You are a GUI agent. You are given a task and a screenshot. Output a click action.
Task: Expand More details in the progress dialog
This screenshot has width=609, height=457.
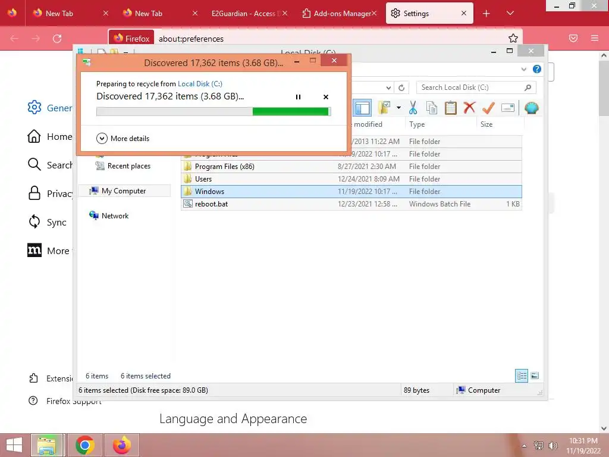[x=123, y=138]
